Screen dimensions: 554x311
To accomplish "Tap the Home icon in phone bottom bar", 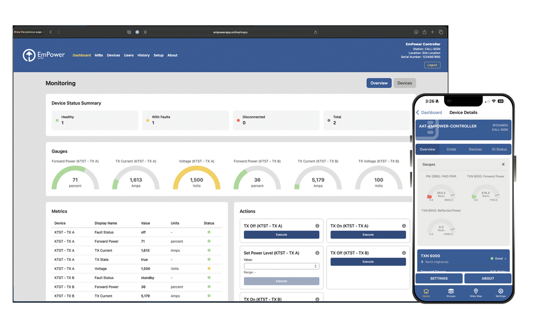I will tap(426, 292).
